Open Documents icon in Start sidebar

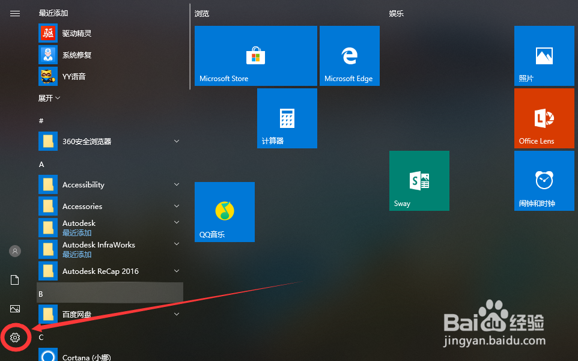coord(15,280)
